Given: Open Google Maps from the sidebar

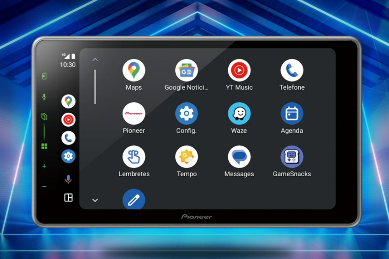Looking at the screenshot, I should (x=68, y=101).
